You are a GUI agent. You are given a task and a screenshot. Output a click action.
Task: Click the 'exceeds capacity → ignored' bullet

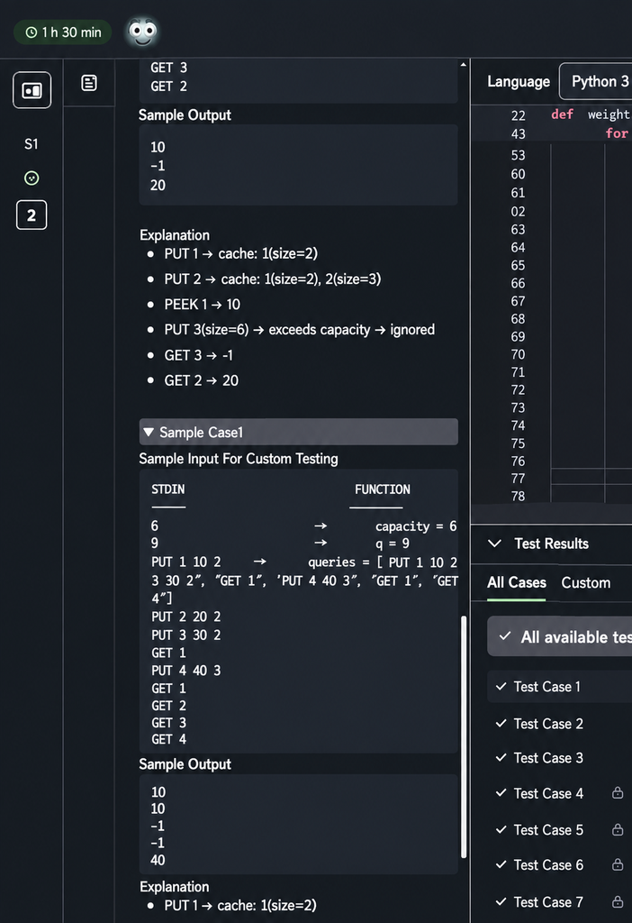pos(299,330)
